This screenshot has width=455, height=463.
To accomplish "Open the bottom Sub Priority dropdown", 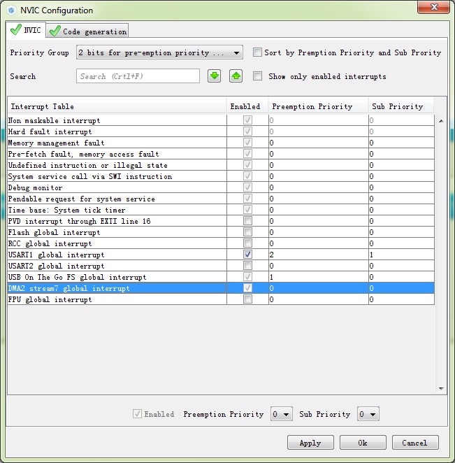I will pos(368,414).
